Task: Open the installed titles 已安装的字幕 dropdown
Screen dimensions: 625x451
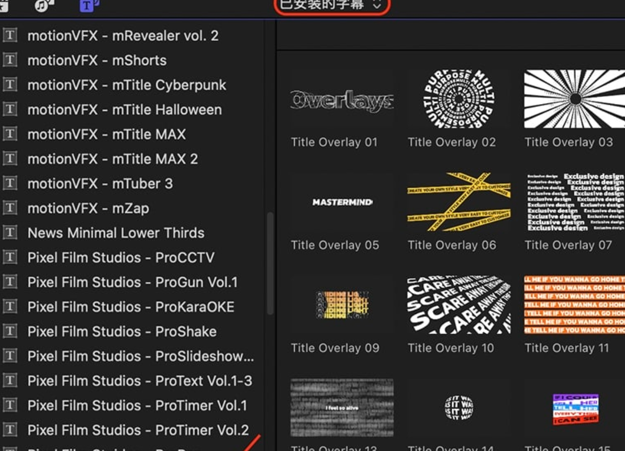Action: [x=331, y=5]
